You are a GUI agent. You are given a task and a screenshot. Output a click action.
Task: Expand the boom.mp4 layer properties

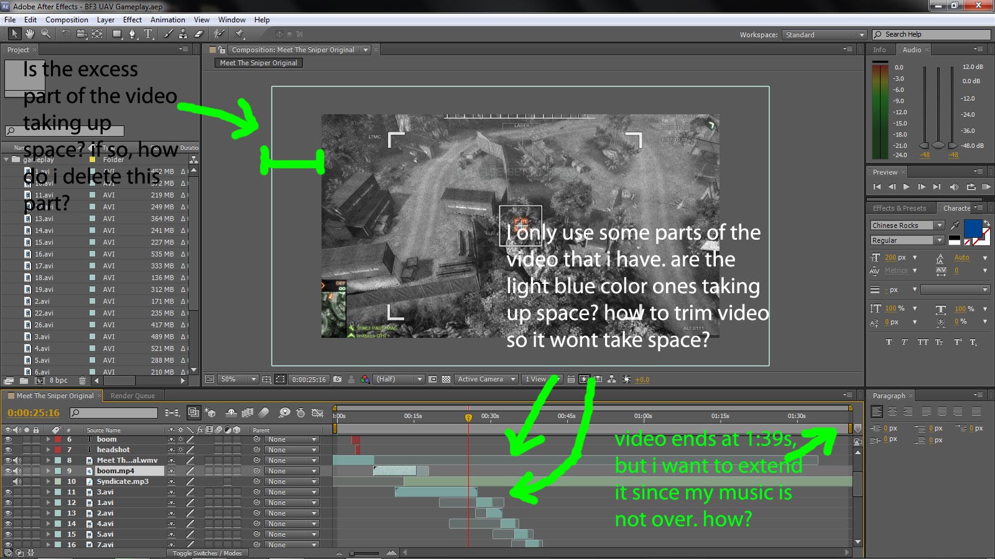[48, 471]
